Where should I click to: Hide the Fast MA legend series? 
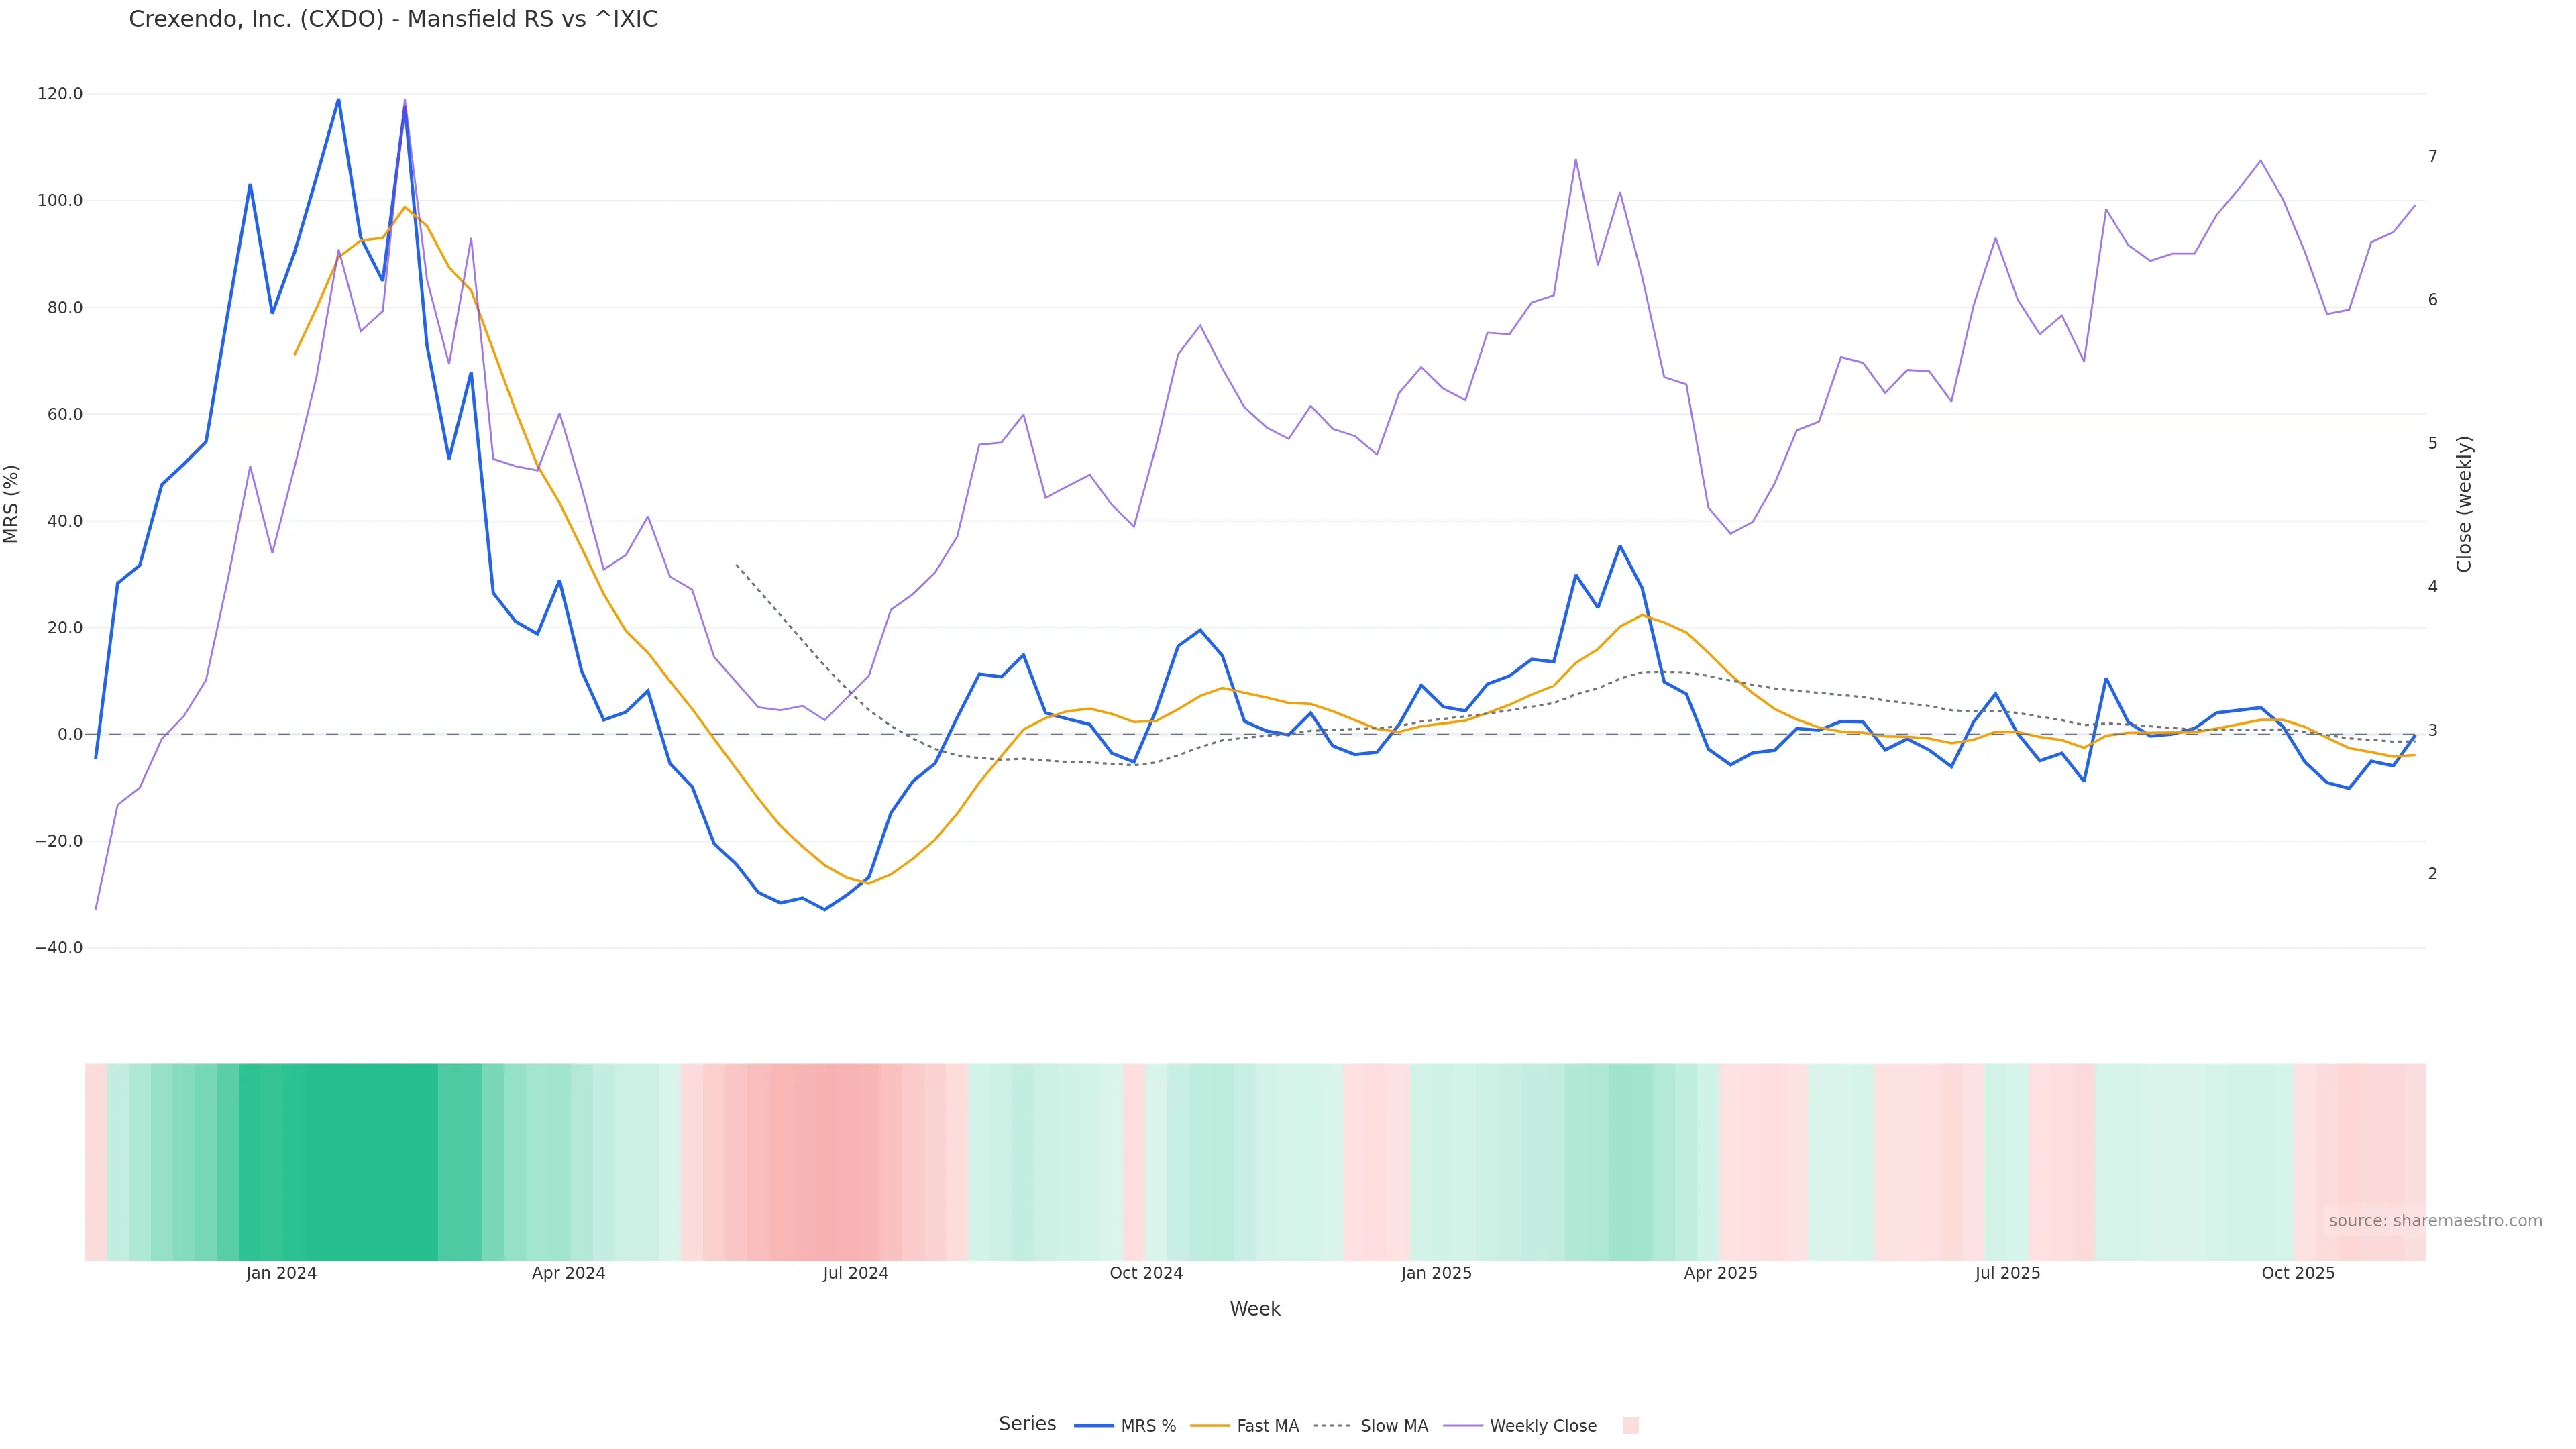(x=1245, y=1426)
